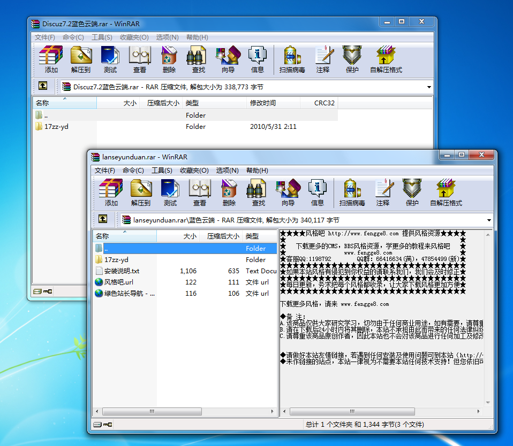Click 解压到 (Extract To) in lanseyunduan.rar window
The width and height of the screenshot is (513, 446).
click(141, 193)
